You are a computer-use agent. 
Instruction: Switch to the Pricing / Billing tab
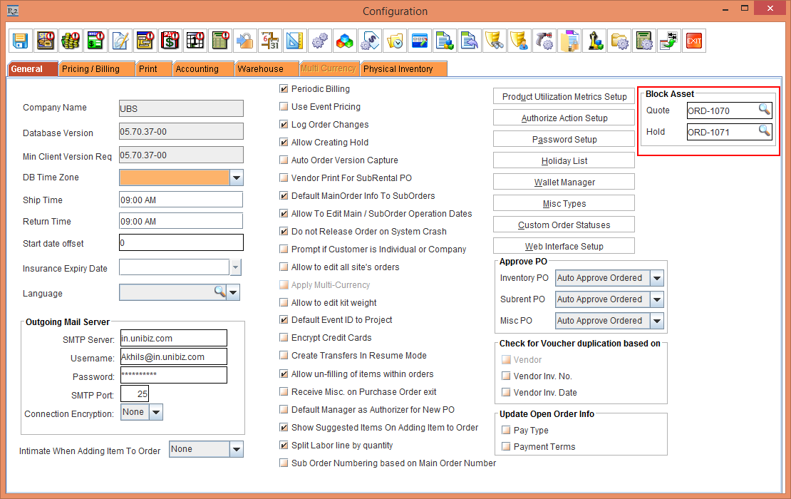point(91,69)
